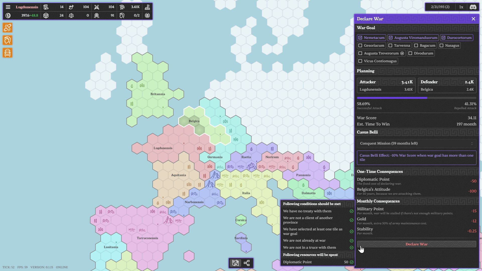Select the Augusta Viromanduorum war goal tab

413,38
